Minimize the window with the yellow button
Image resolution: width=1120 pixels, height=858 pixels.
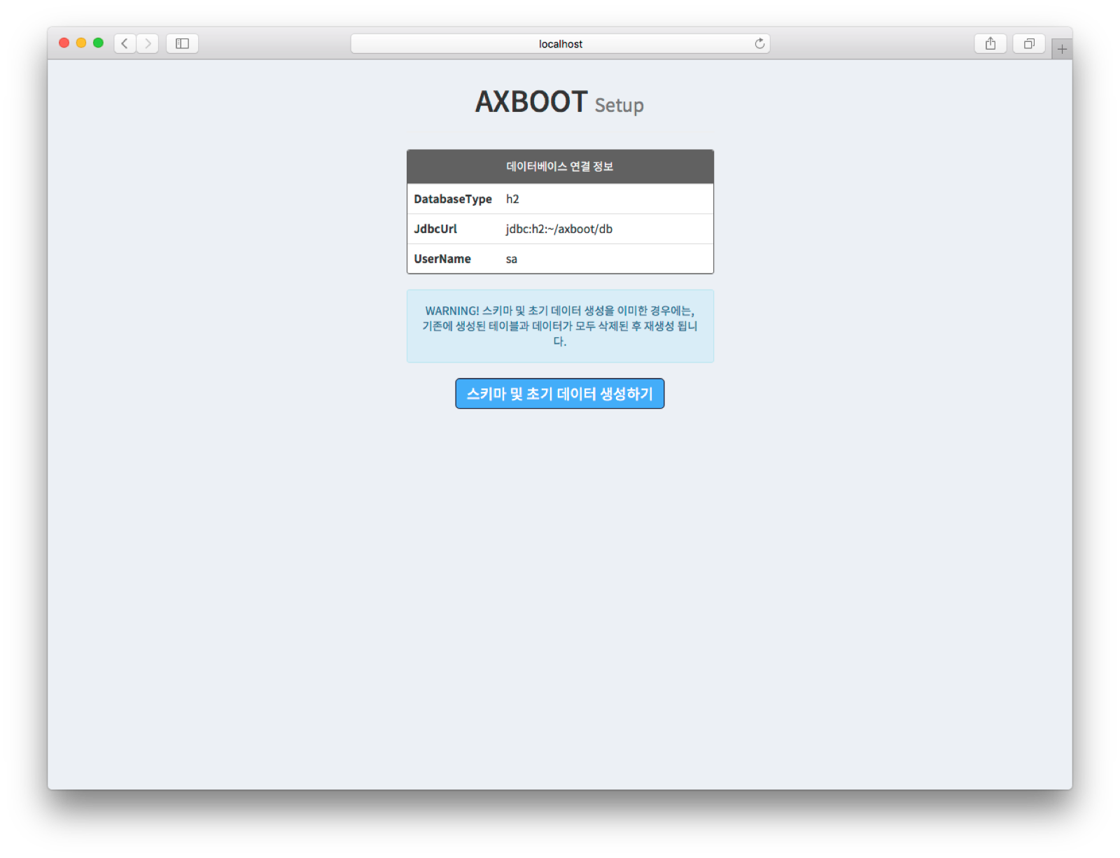[81, 43]
